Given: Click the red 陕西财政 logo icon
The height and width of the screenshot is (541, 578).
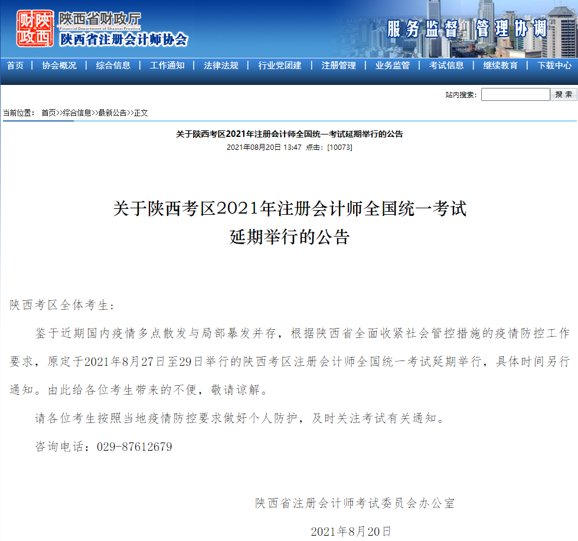Looking at the screenshot, I should pyautogui.click(x=35, y=27).
